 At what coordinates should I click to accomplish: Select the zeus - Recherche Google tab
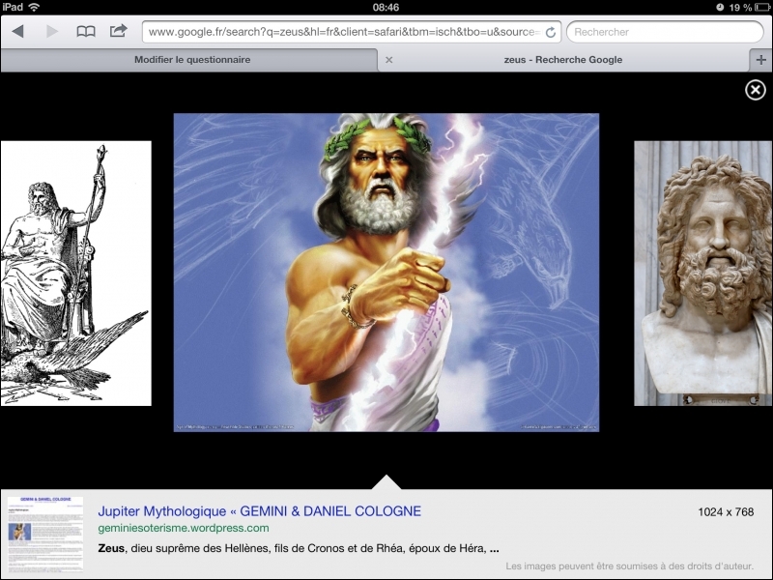[562, 60]
